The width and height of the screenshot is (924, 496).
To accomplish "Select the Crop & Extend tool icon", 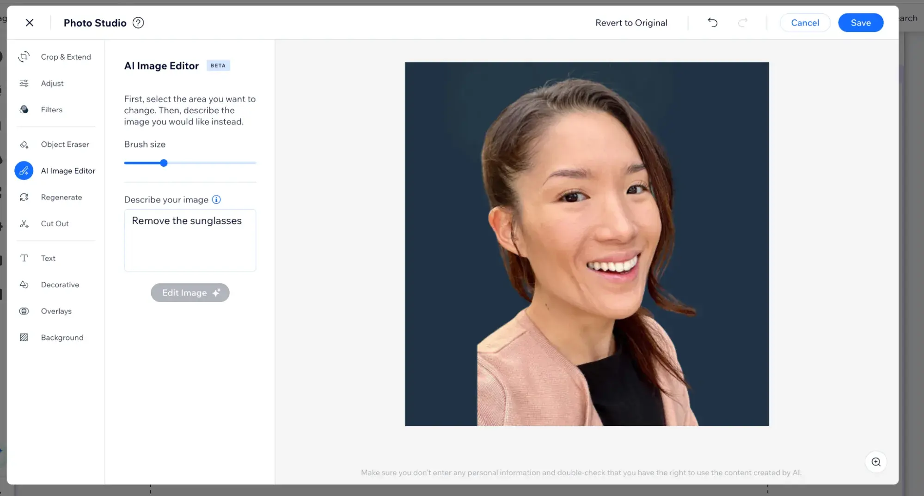I will (x=24, y=57).
